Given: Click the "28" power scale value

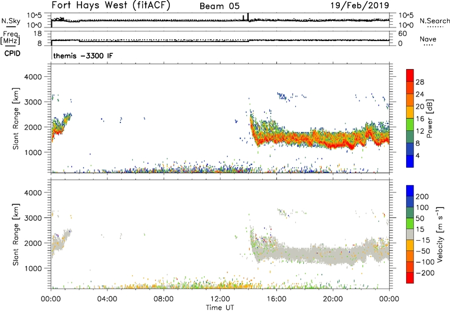Looking at the screenshot, I should pos(420,82).
